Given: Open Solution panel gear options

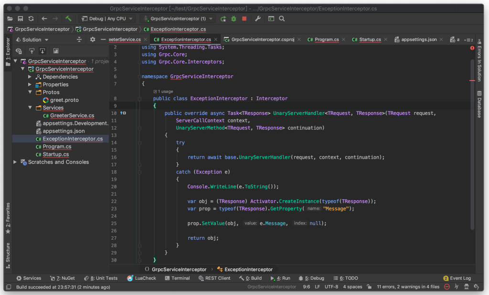Looking at the screenshot, I should (x=93, y=40).
